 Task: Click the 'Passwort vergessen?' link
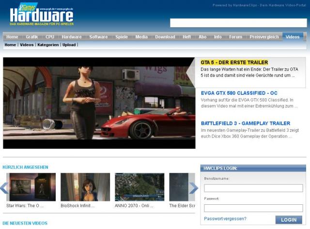[x=225, y=219]
